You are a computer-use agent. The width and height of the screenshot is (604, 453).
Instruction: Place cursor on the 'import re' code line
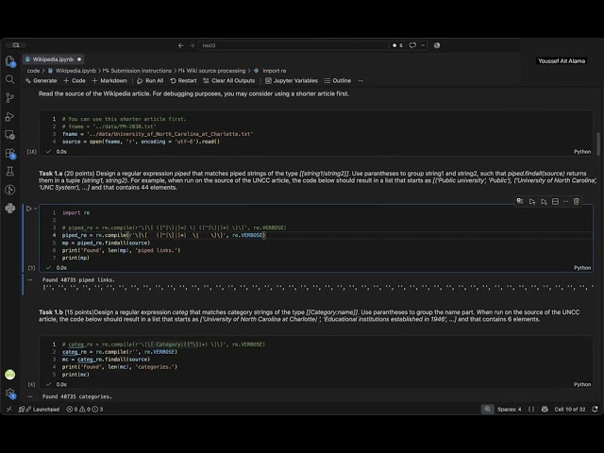pos(75,212)
